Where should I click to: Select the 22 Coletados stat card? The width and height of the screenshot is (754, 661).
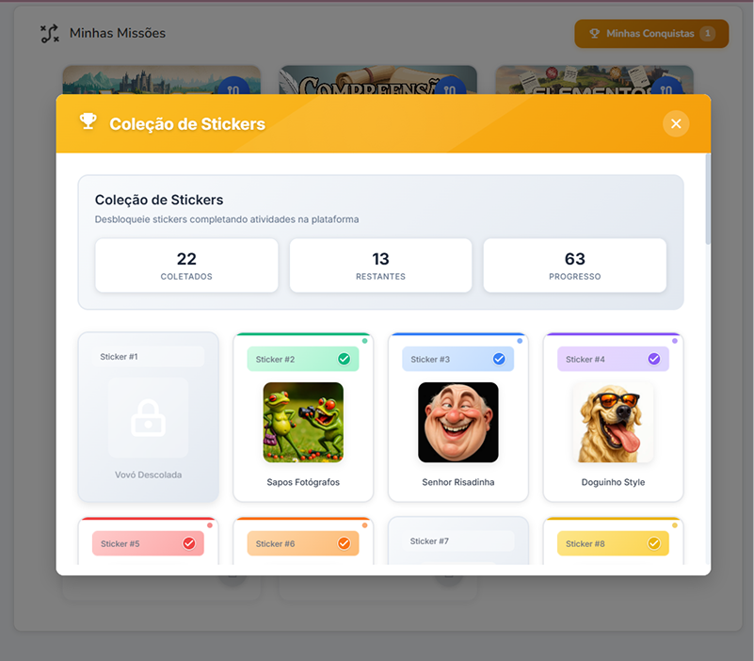tap(186, 266)
